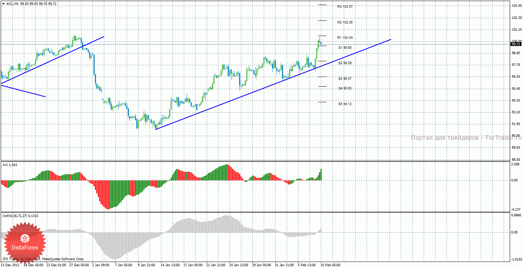
Task: Click the dropdown triangle beside #CL,H4
Action: (x=3, y=4)
